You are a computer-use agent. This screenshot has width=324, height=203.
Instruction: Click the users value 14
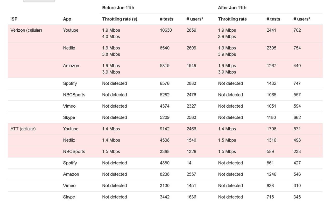pos(189,163)
